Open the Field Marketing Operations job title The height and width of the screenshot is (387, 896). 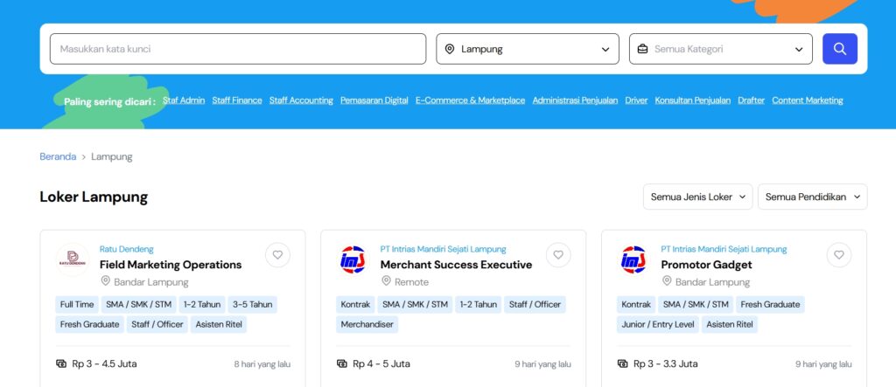coord(171,265)
